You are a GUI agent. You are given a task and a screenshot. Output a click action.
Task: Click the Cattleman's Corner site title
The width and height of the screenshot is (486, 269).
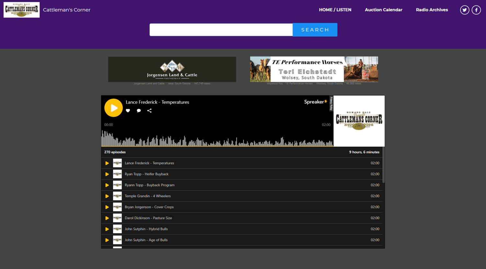(67, 10)
